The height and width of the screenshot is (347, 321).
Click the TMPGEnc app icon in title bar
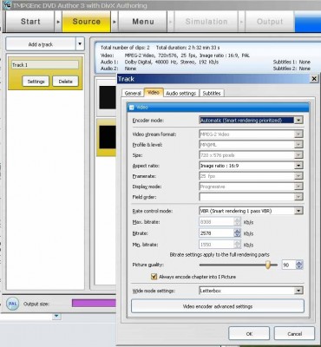(x=8, y=5)
